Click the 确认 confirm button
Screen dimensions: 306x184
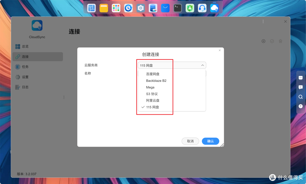tap(210, 141)
